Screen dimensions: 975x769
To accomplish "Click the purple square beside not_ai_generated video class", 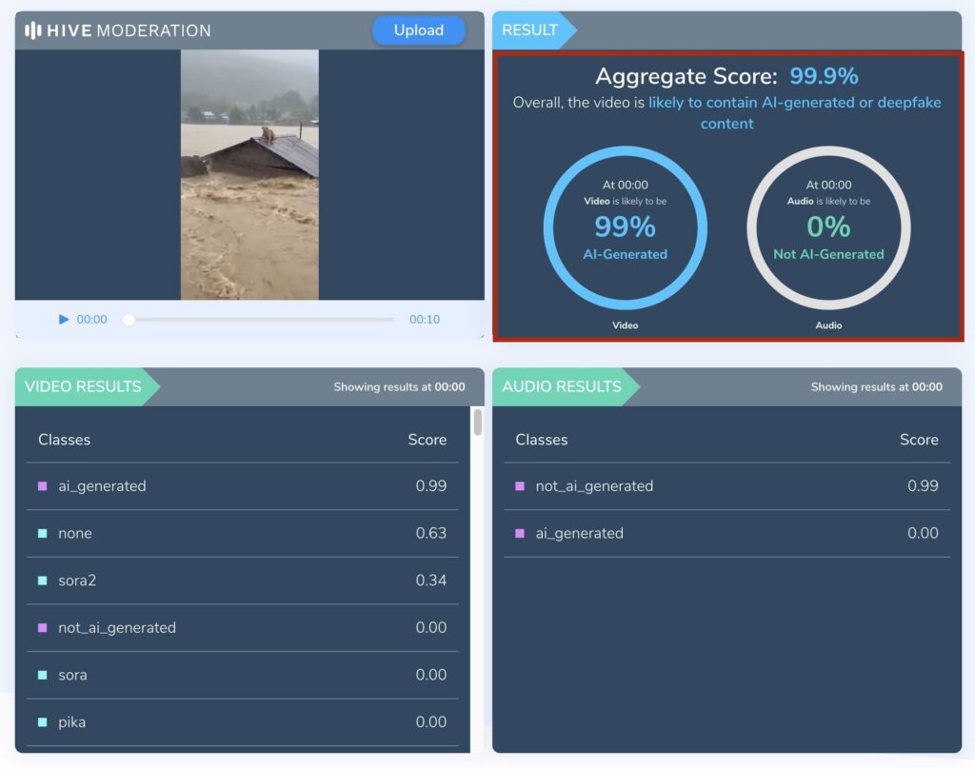I will (42, 628).
